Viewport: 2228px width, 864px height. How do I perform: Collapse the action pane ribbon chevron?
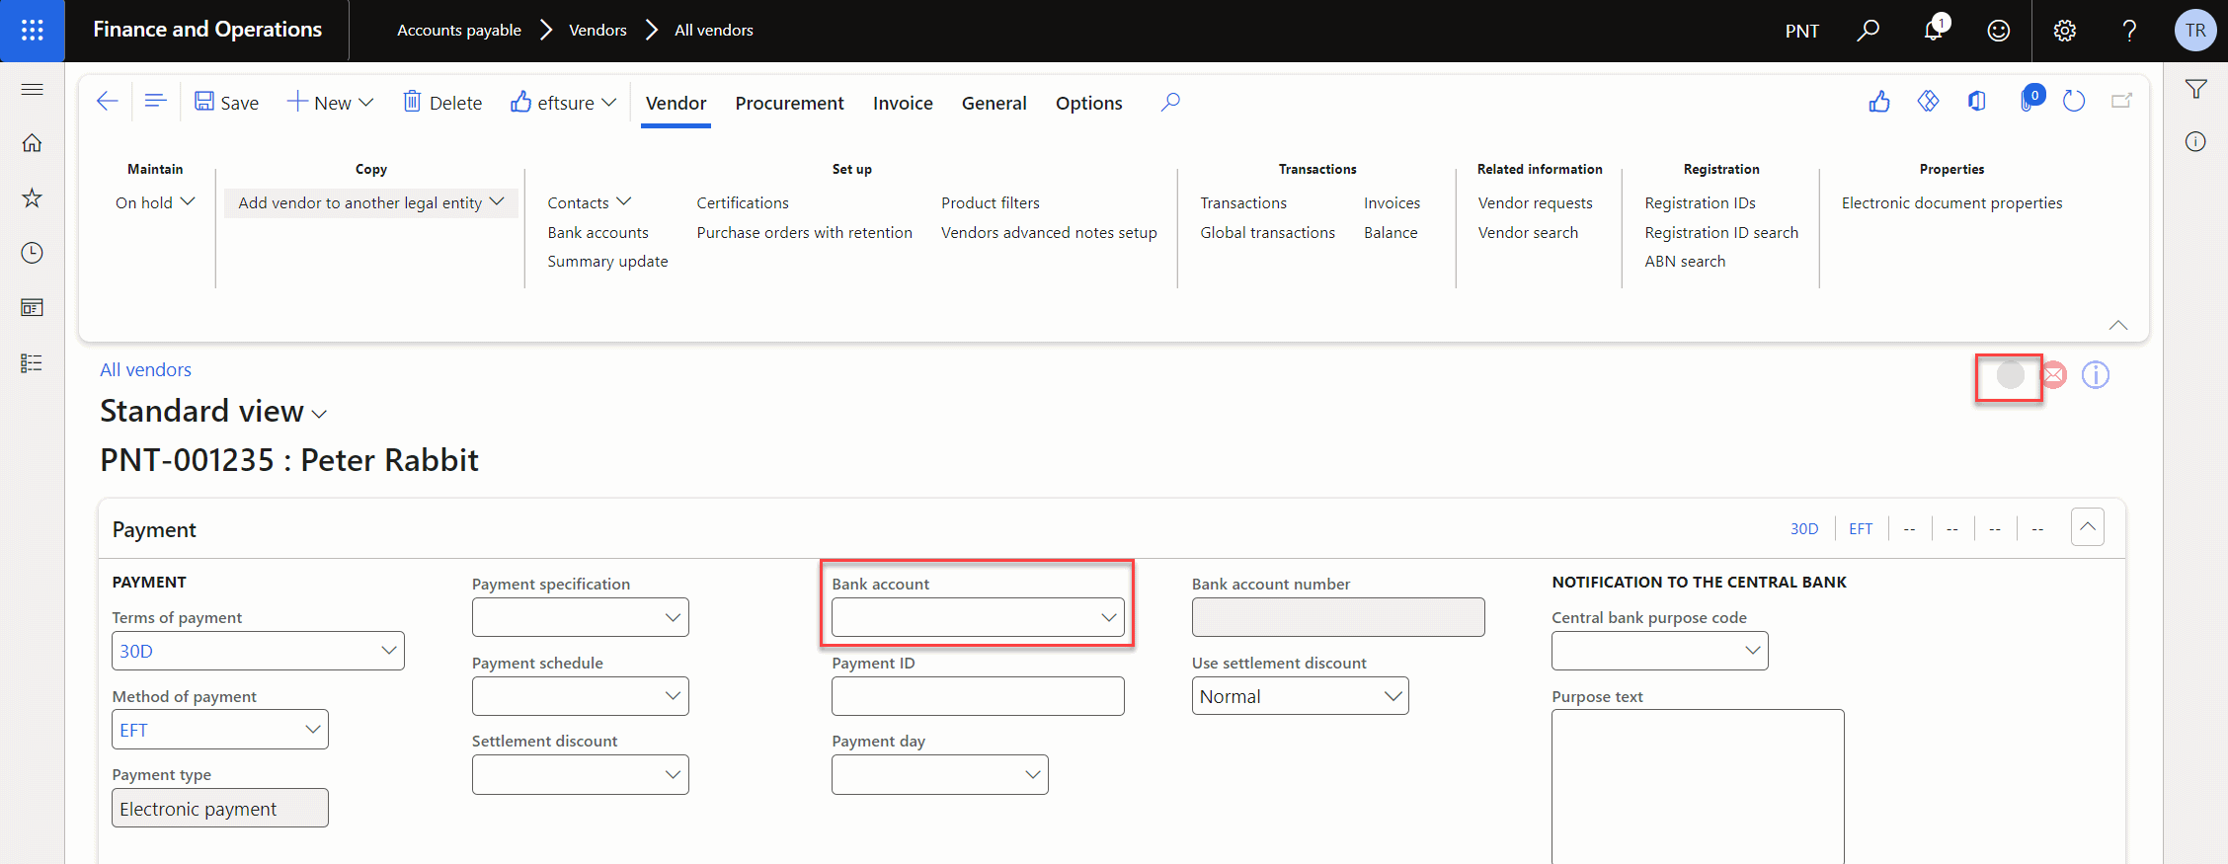pos(2118,326)
